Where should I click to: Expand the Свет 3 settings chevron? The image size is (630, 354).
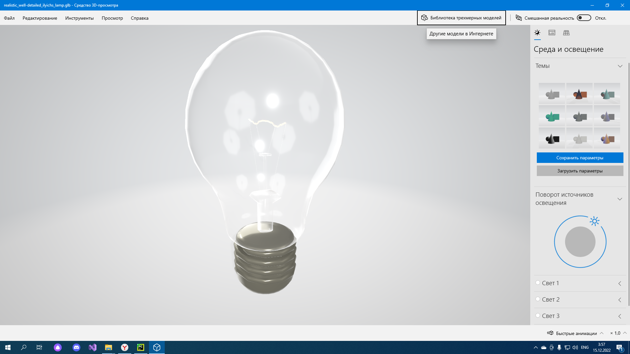pos(620,316)
